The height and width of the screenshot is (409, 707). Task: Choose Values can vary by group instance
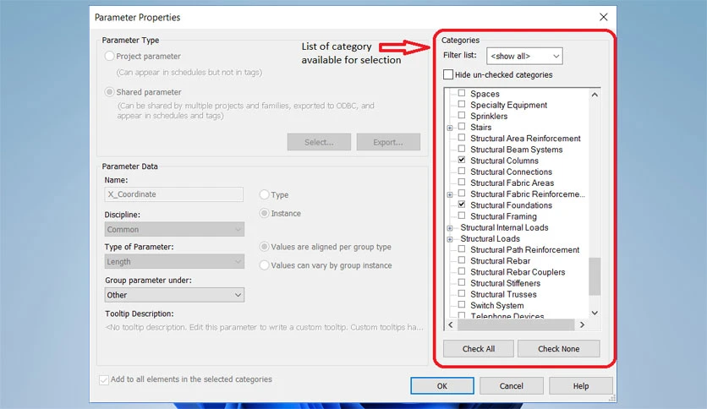pyautogui.click(x=264, y=265)
